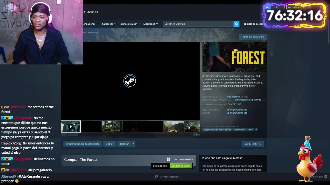Expand the Ignorar options dropdown arrow

133,144
